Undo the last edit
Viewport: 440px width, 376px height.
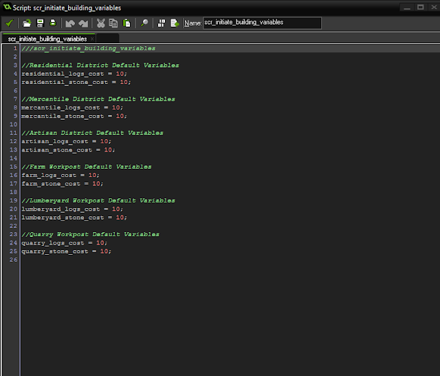[70, 23]
